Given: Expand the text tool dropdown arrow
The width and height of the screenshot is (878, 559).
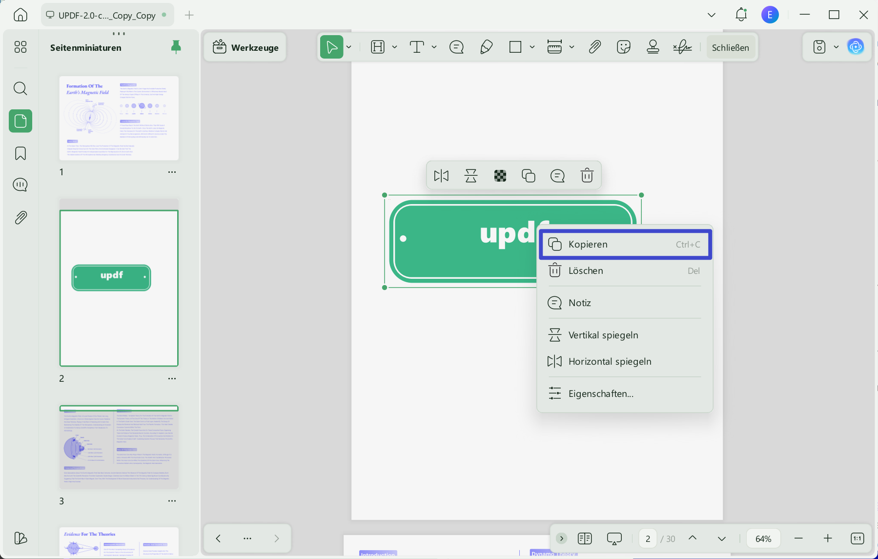Looking at the screenshot, I should click(434, 47).
